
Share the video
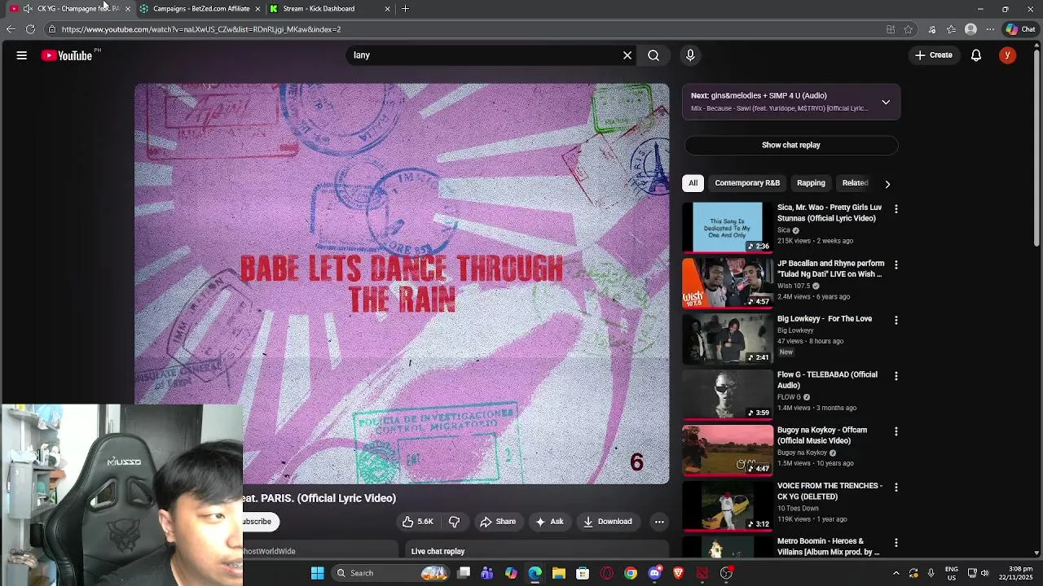(498, 522)
